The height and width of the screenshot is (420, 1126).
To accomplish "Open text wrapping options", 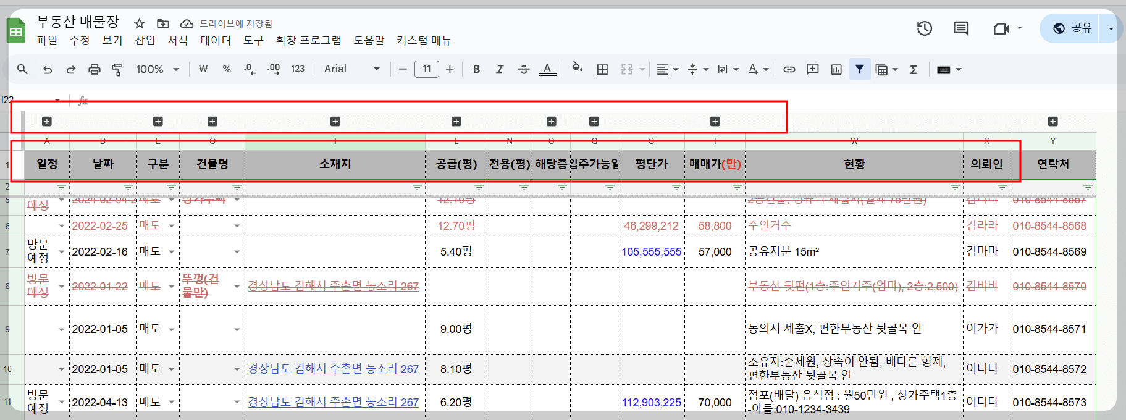I will coord(728,69).
